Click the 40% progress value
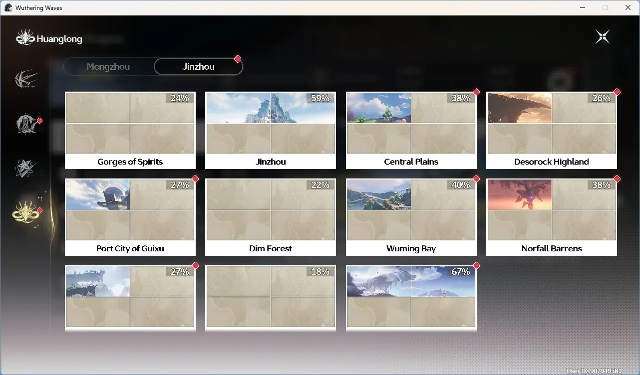The image size is (640, 375). (461, 185)
